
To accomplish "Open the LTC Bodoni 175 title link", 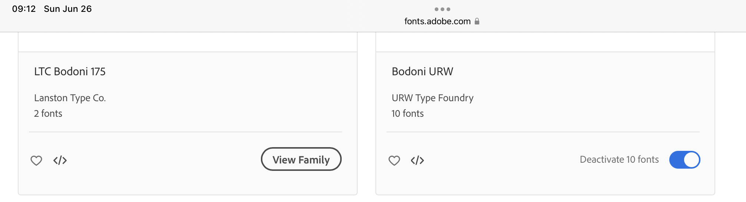I will point(70,72).
